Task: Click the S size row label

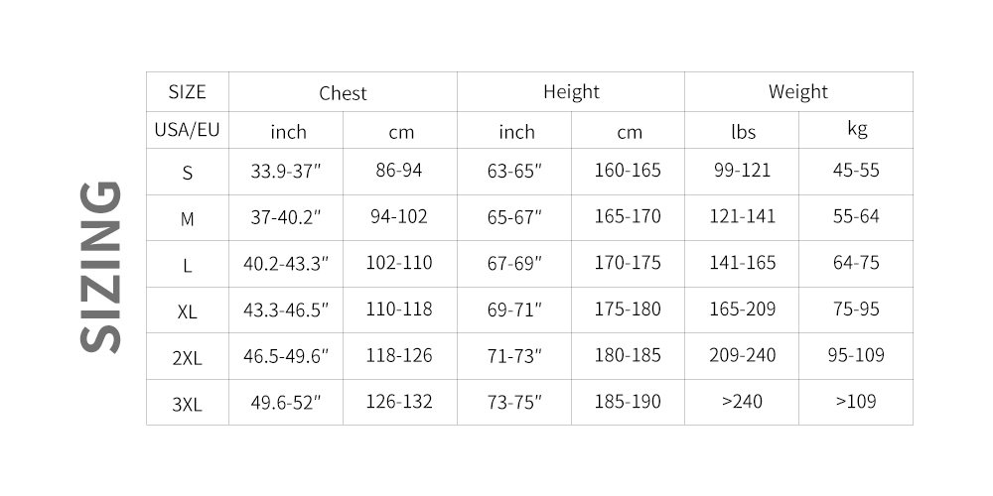Action: pyautogui.click(x=187, y=173)
